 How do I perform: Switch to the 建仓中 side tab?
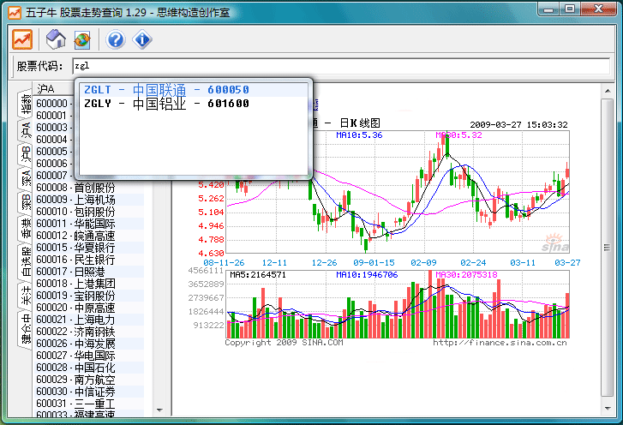26,329
